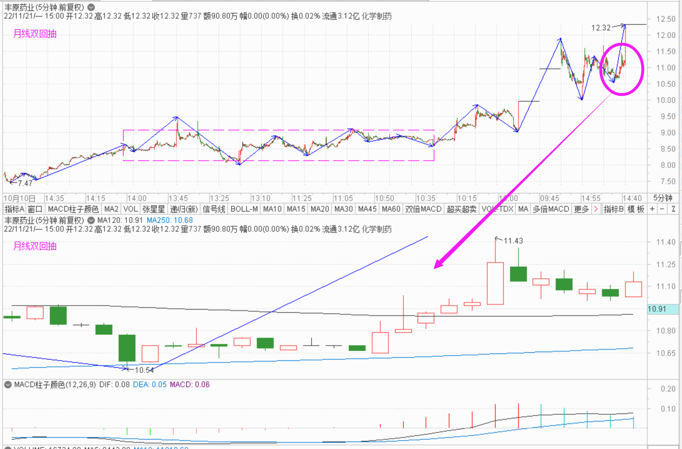This screenshot has width=682, height=449.
Task: Switch to VOL indicator tab
Action: 130,209
